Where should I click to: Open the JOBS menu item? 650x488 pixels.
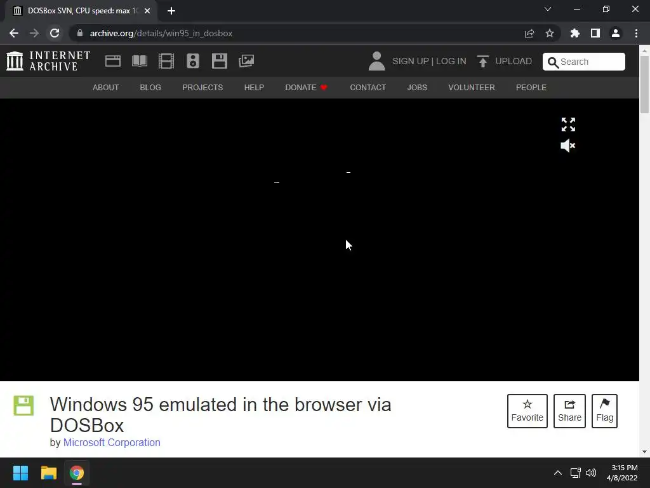(417, 88)
